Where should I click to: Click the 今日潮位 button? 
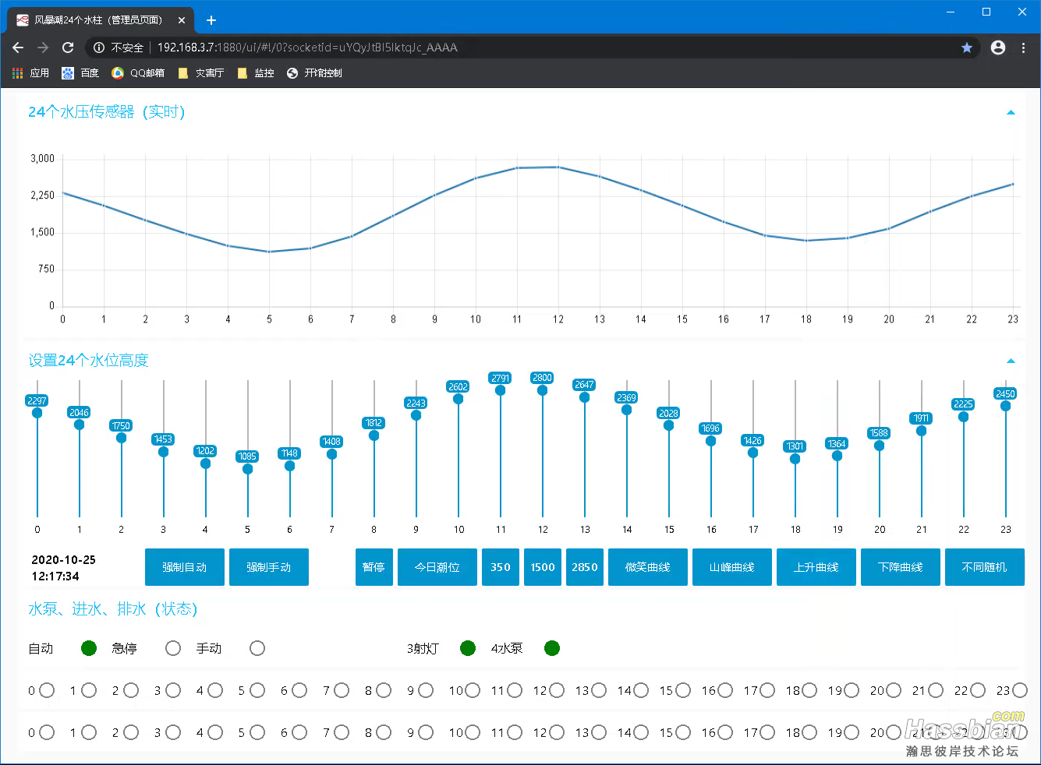[437, 567]
